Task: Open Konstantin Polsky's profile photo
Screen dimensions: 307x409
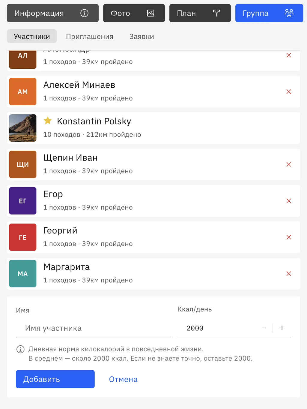Action: coord(23,128)
